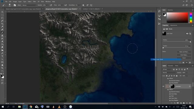Toggle pressure for opacity button
Image resolution: width=194 pixels, height=109 pixels.
pos(51,5)
